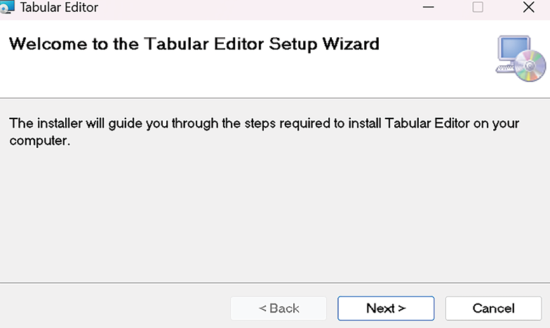
Task: Proceed by clicking the Next button
Action: pos(386,308)
